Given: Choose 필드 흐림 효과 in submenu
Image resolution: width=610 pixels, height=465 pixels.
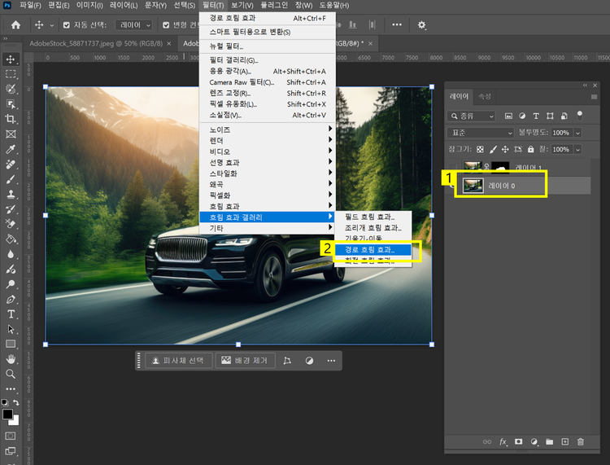Looking at the screenshot, I should coord(373,217).
